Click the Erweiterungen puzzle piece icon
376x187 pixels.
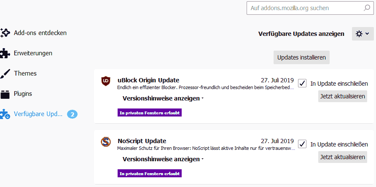pyautogui.click(x=5, y=53)
